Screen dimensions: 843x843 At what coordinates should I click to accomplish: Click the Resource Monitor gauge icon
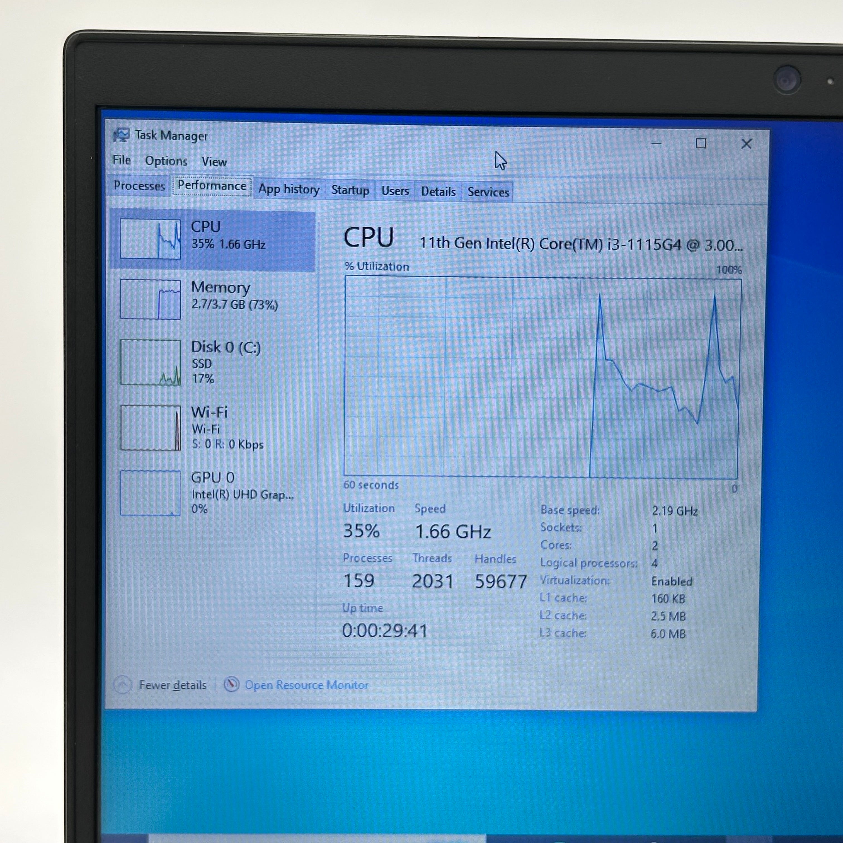[231, 684]
